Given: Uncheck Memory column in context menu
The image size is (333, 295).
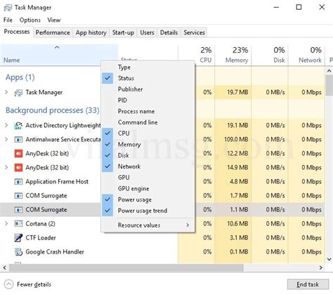Looking at the screenshot, I should click(148, 144).
